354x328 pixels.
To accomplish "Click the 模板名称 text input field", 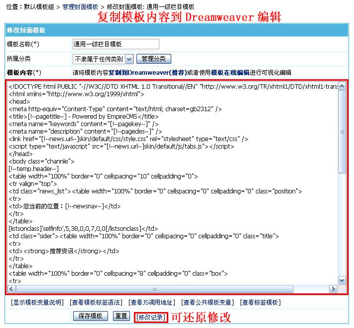I will click(116, 44).
